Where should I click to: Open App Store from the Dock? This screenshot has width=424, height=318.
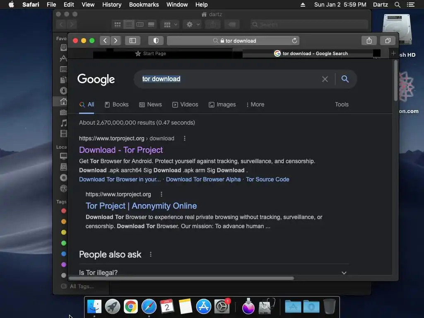[203, 307]
